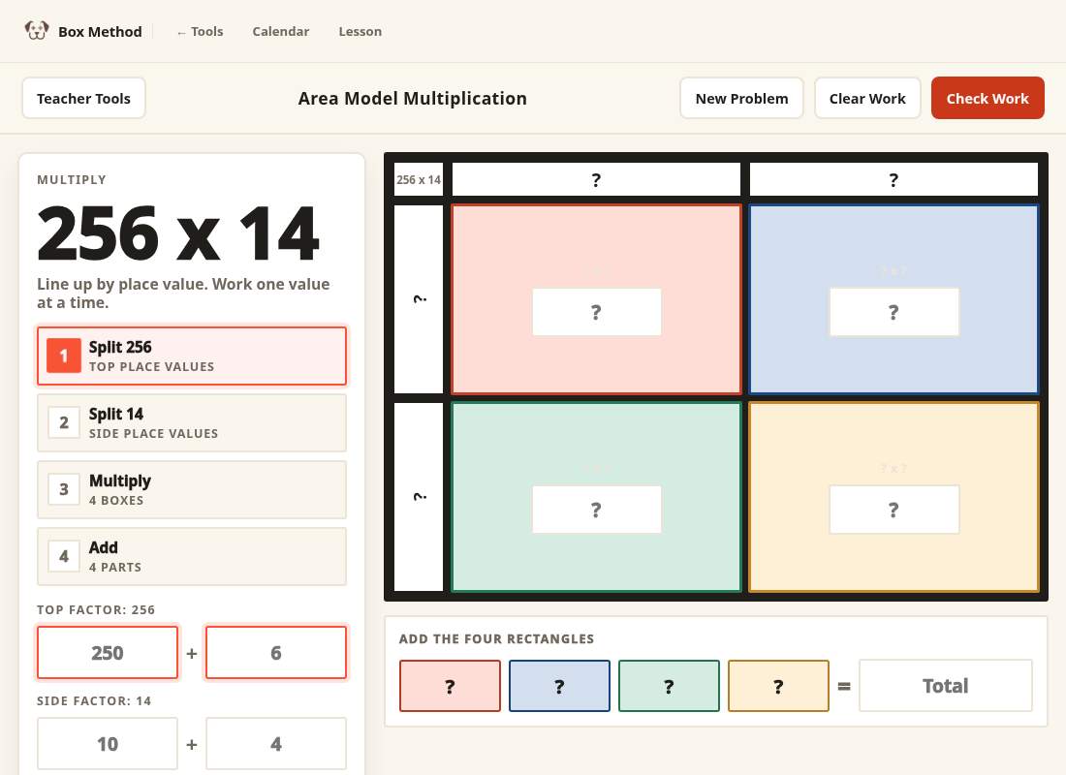Click the "Line up by place value" hint text
This screenshot has width=1066, height=775.
(x=183, y=293)
